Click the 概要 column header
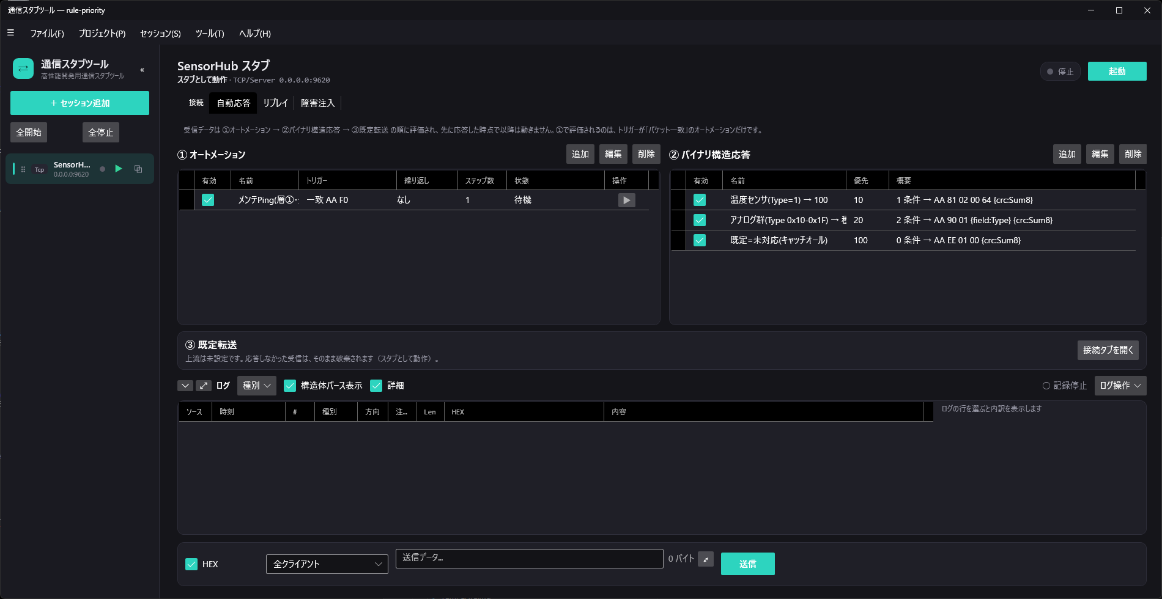The image size is (1162, 599). point(1012,181)
